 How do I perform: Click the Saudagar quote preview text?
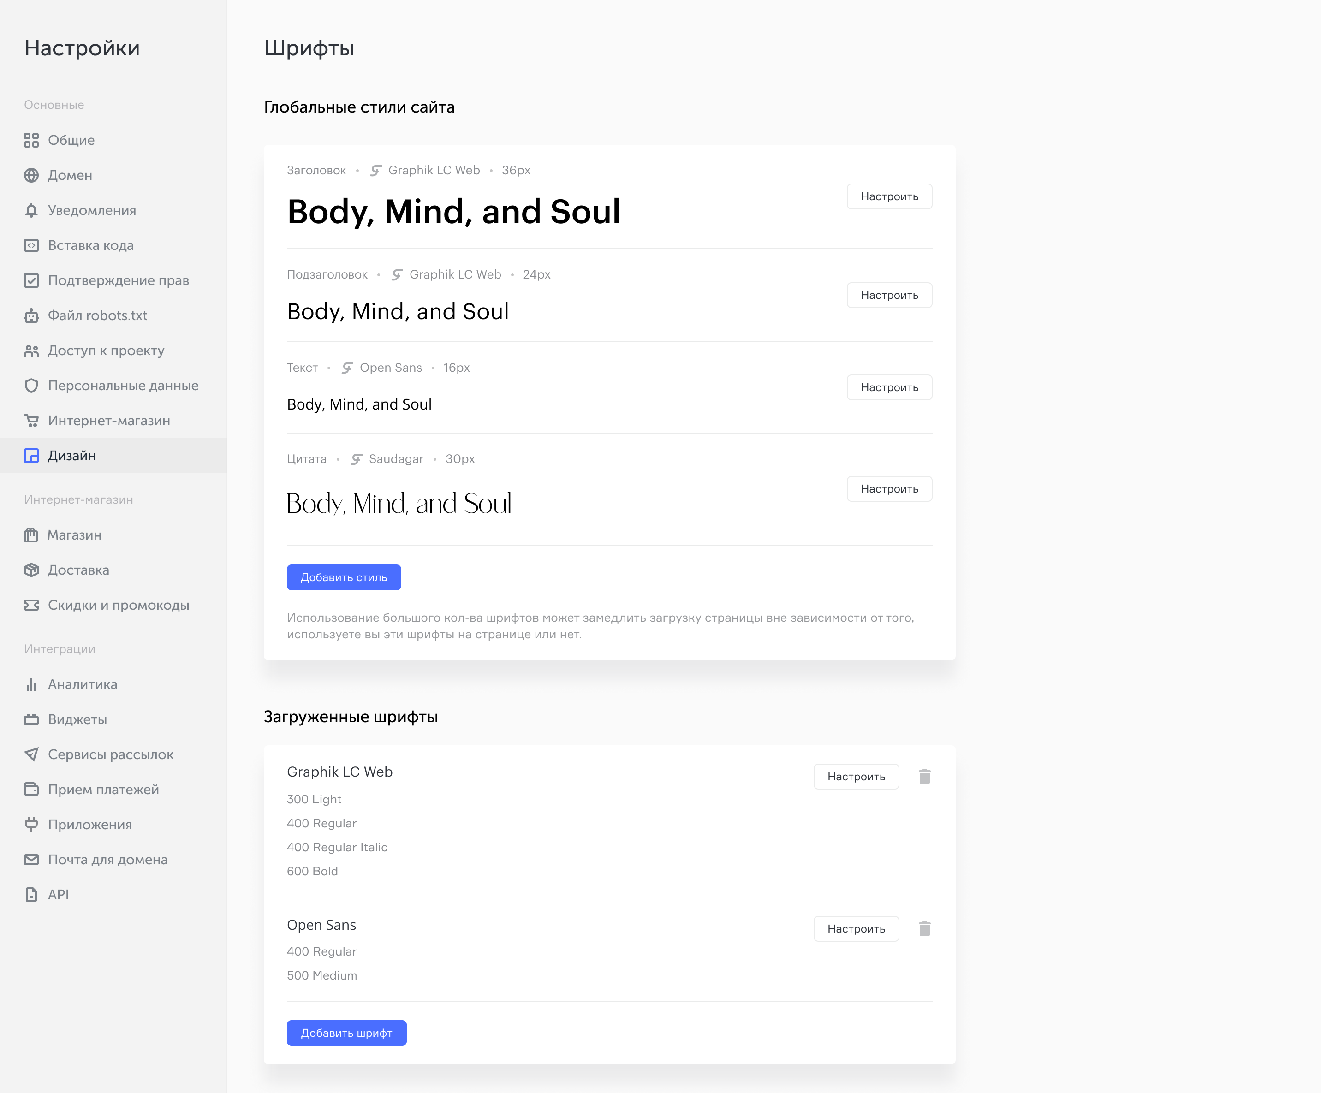click(399, 504)
